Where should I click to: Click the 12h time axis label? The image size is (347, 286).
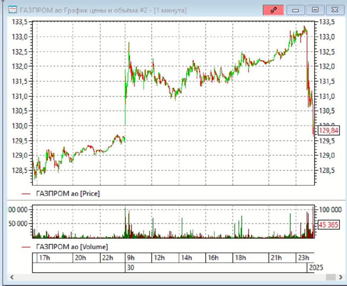click(159, 257)
